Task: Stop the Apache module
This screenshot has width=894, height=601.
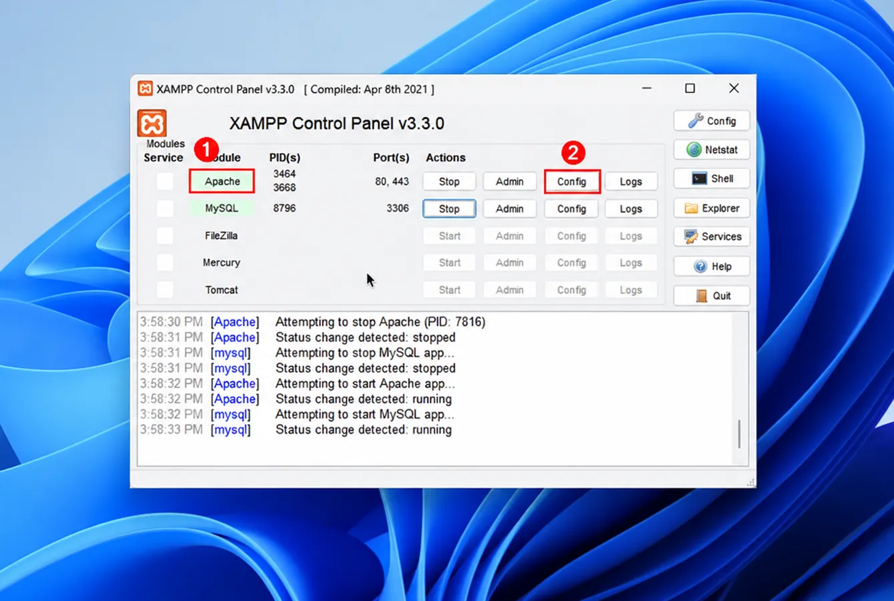Action: (449, 182)
